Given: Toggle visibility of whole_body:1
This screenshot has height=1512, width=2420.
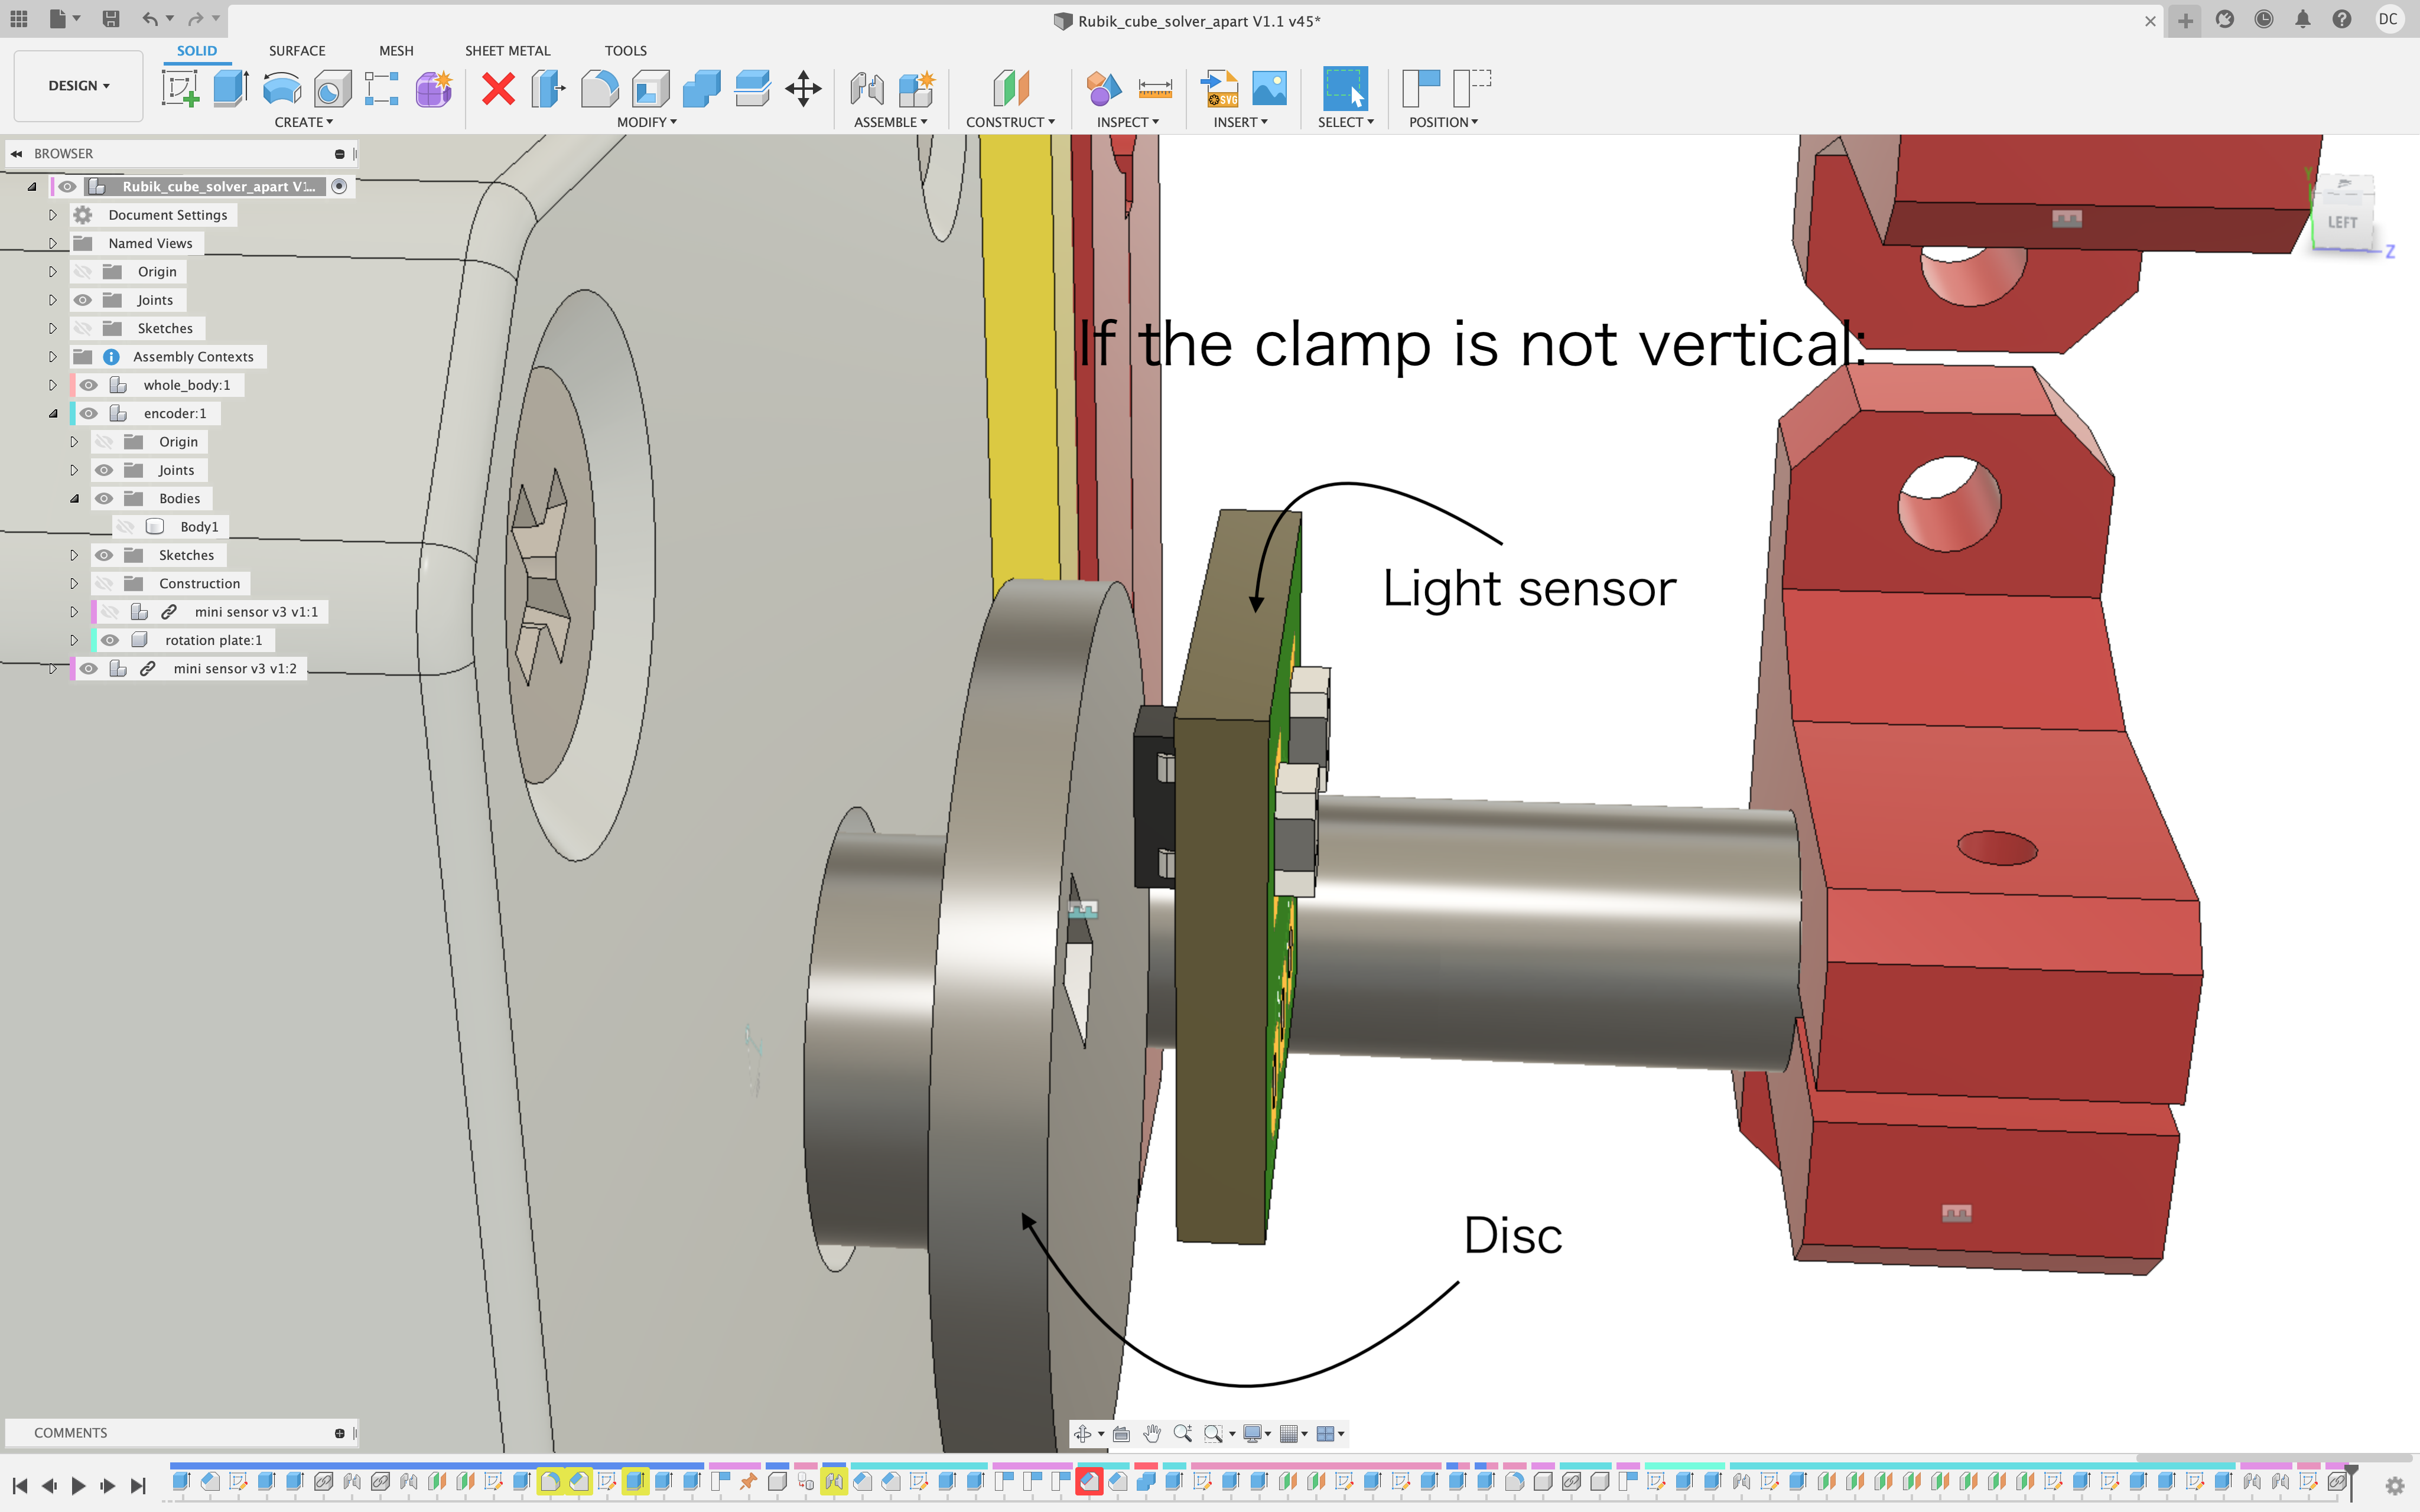Looking at the screenshot, I should pos(89,385).
